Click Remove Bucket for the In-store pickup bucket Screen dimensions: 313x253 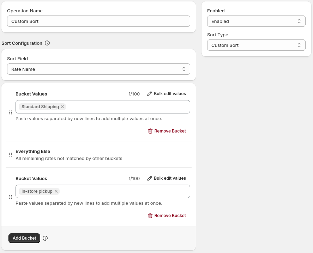pos(167,216)
